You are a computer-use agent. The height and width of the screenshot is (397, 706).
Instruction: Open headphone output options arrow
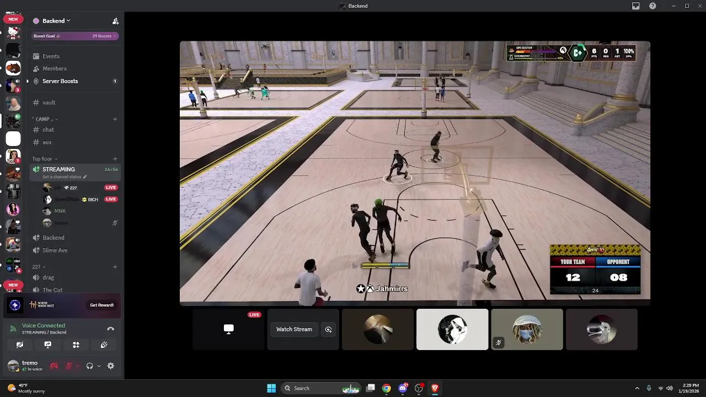click(x=99, y=366)
